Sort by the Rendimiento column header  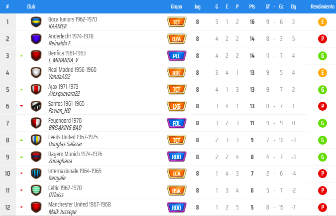pyautogui.click(x=322, y=6)
